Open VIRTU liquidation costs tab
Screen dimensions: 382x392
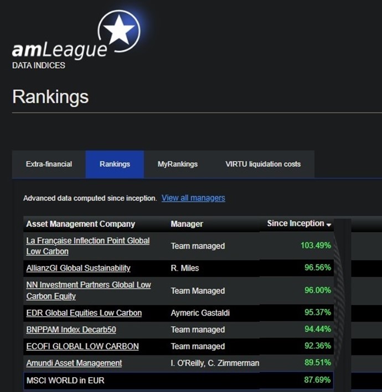coord(263,164)
